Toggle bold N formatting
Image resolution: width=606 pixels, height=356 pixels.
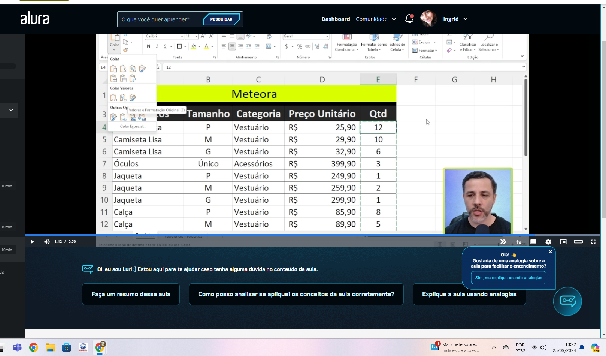tap(149, 46)
